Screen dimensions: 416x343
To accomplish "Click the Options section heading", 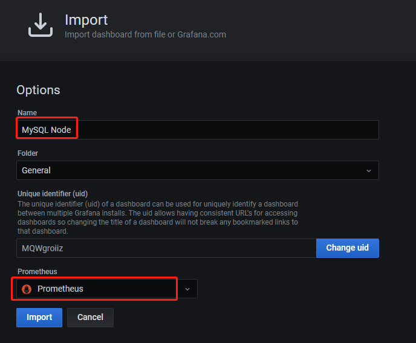I will coord(39,90).
